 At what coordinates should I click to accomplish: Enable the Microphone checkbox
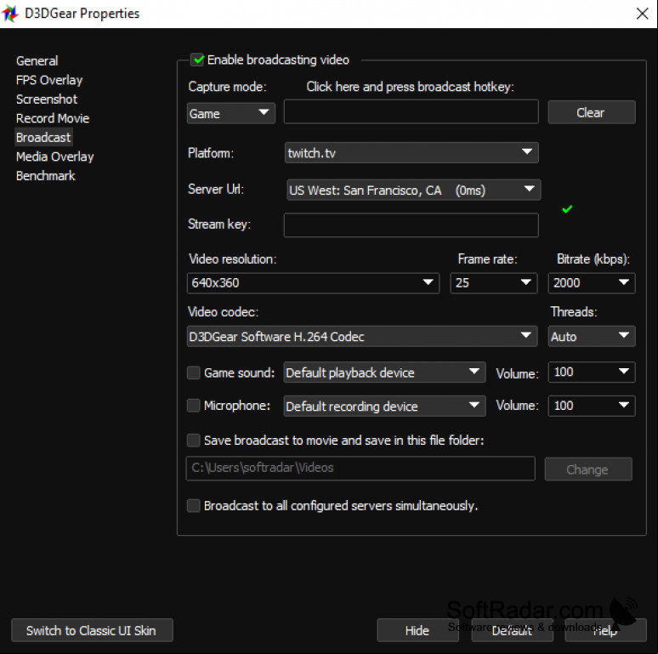coord(193,406)
